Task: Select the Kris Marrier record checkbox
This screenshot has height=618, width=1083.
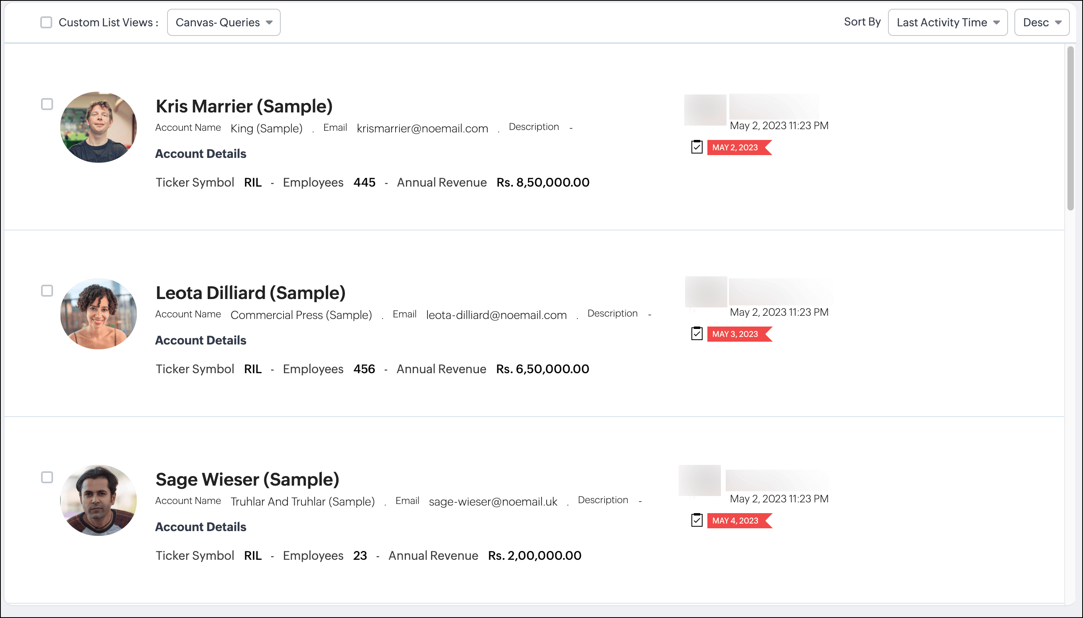Action: tap(47, 104)
